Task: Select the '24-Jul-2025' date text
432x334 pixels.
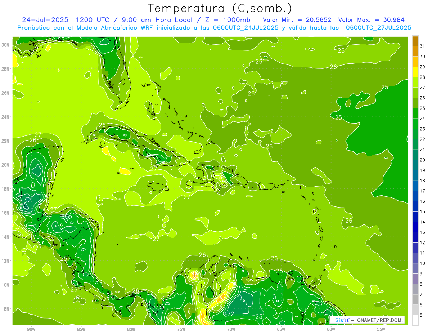Action: (x=46, y=20)
